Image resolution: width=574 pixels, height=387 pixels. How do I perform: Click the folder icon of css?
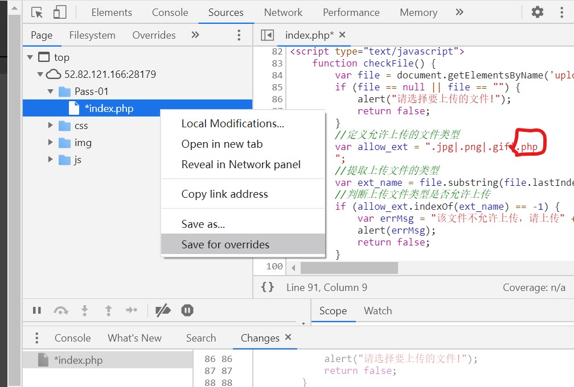tap(65, 126)
